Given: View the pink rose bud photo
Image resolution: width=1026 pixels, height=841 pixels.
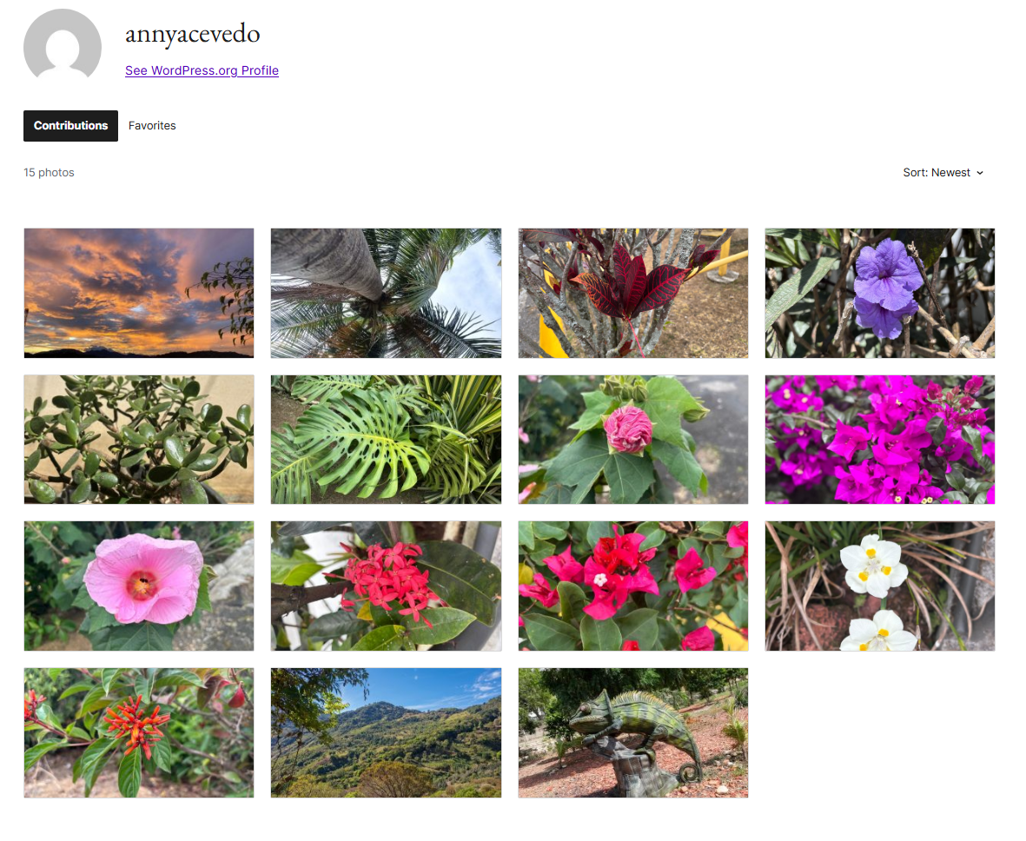Looking at the screenshot, I should (632, 439).
